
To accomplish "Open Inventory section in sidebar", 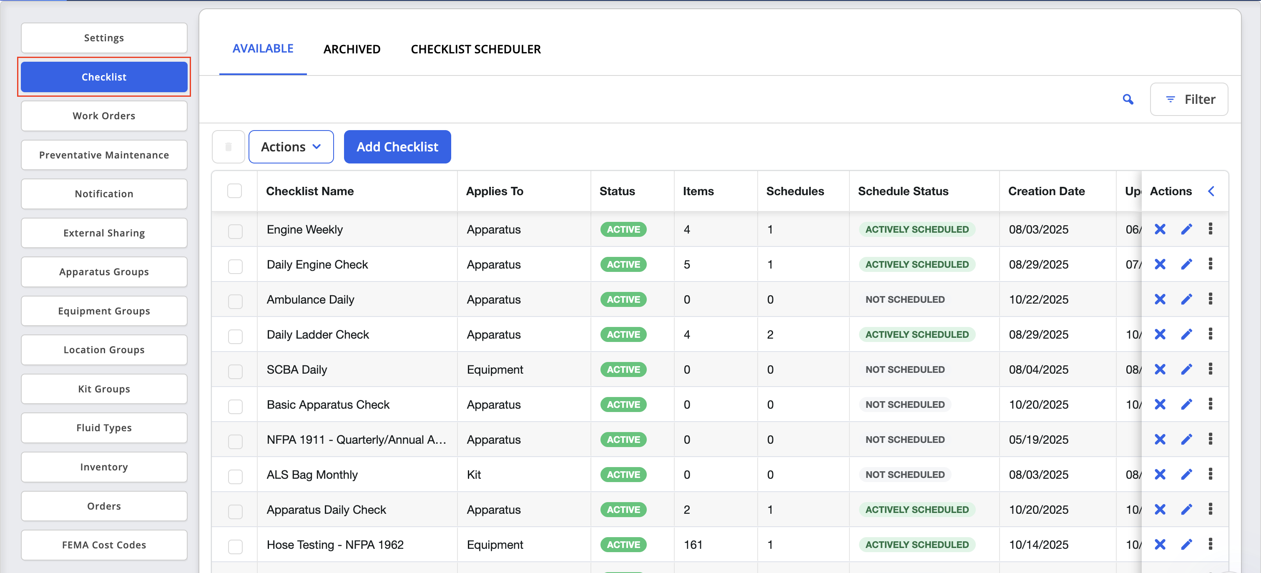I will (104, 467).
